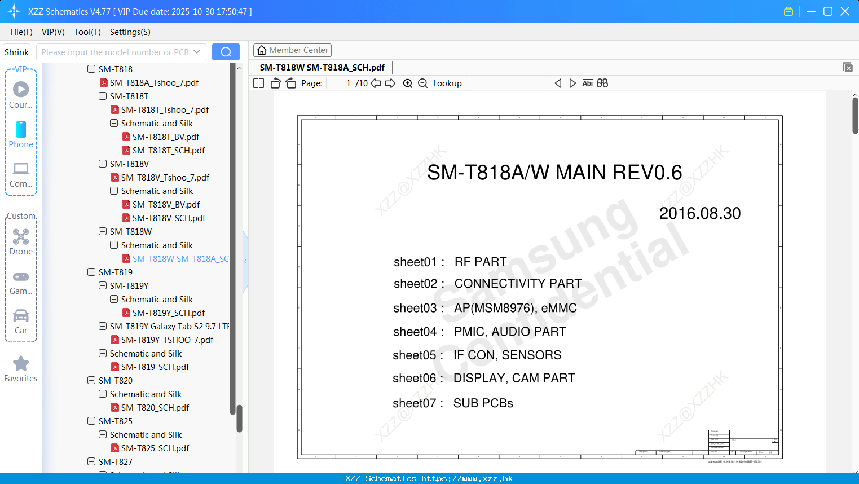Collapse the SM-T827 node

coord(91,461)
